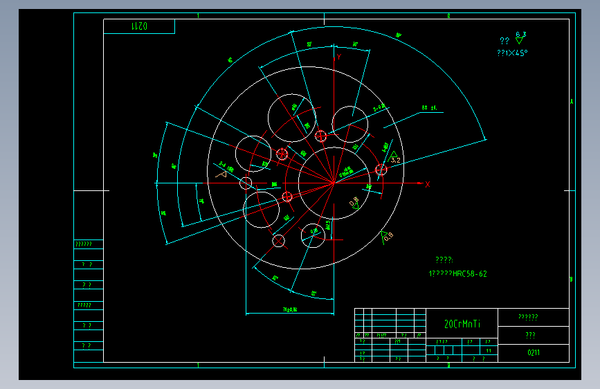Click the technical requirements heading above HRC note
This screenshot has height=389, width=600.
pos(444,260)
